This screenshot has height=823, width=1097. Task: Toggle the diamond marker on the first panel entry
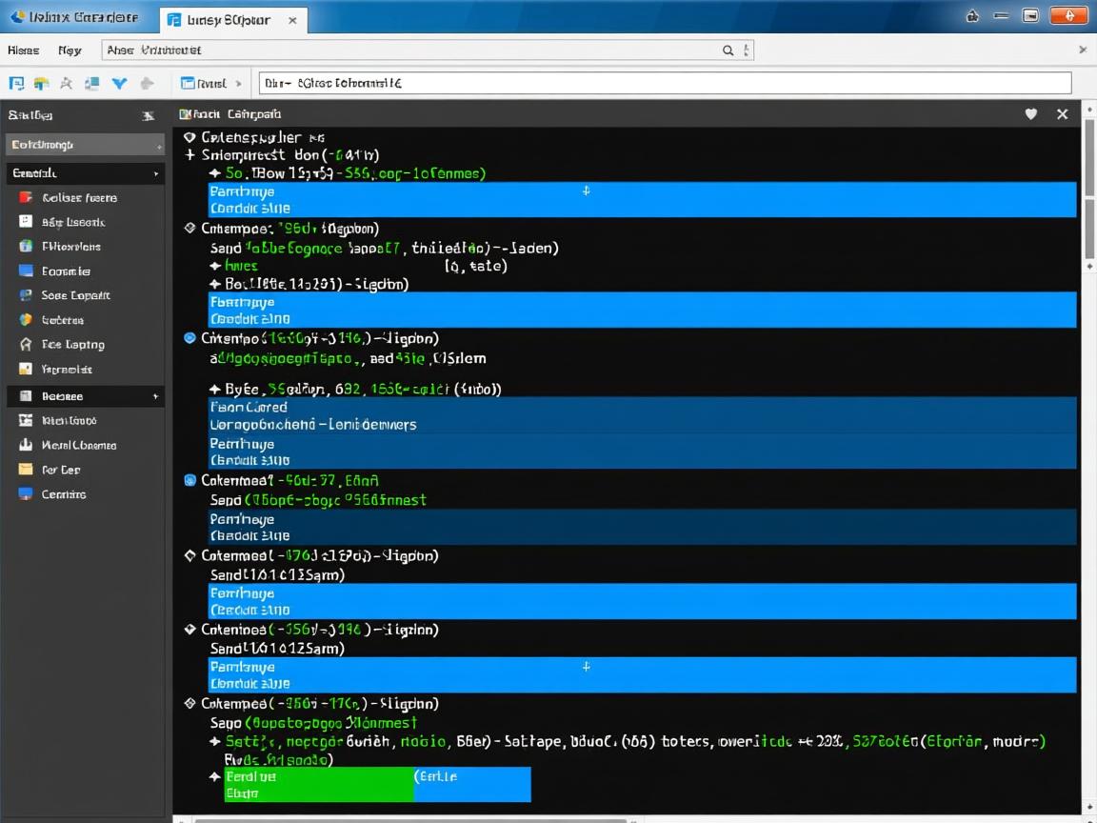point(189,137)
